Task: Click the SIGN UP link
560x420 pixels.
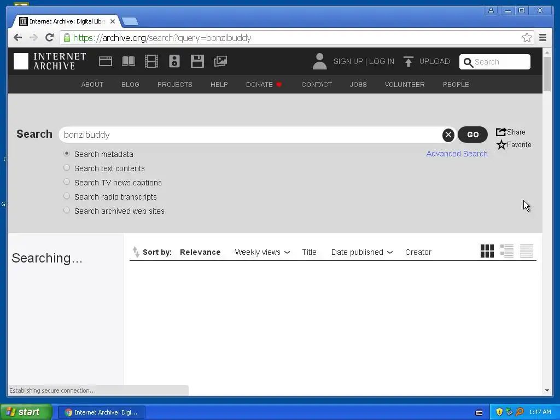Action: (348, 61)
